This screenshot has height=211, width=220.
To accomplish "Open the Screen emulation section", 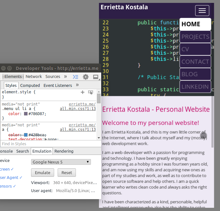I will click(x=7, y=169).
